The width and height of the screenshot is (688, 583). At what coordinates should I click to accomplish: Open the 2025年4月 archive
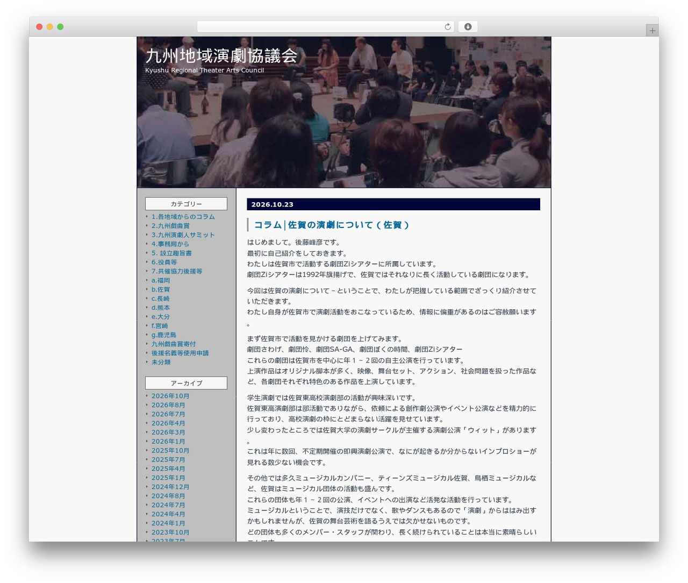[x=168, y=470]
